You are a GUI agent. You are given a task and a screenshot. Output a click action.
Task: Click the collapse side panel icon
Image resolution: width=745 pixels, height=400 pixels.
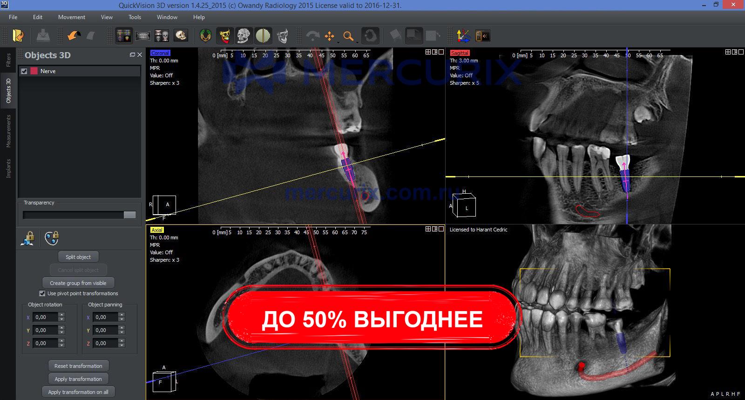point(482,35)
